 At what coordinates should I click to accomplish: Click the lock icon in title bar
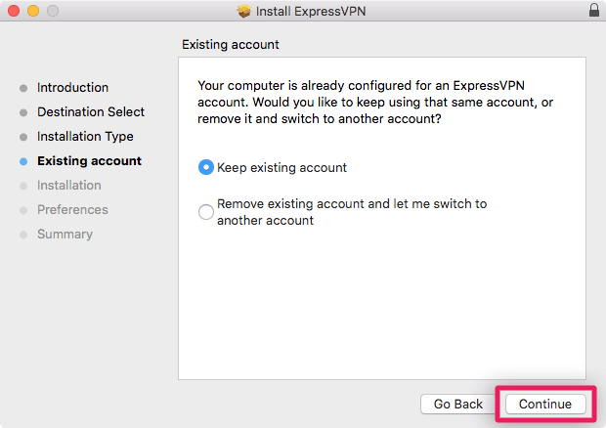point(594,10)
